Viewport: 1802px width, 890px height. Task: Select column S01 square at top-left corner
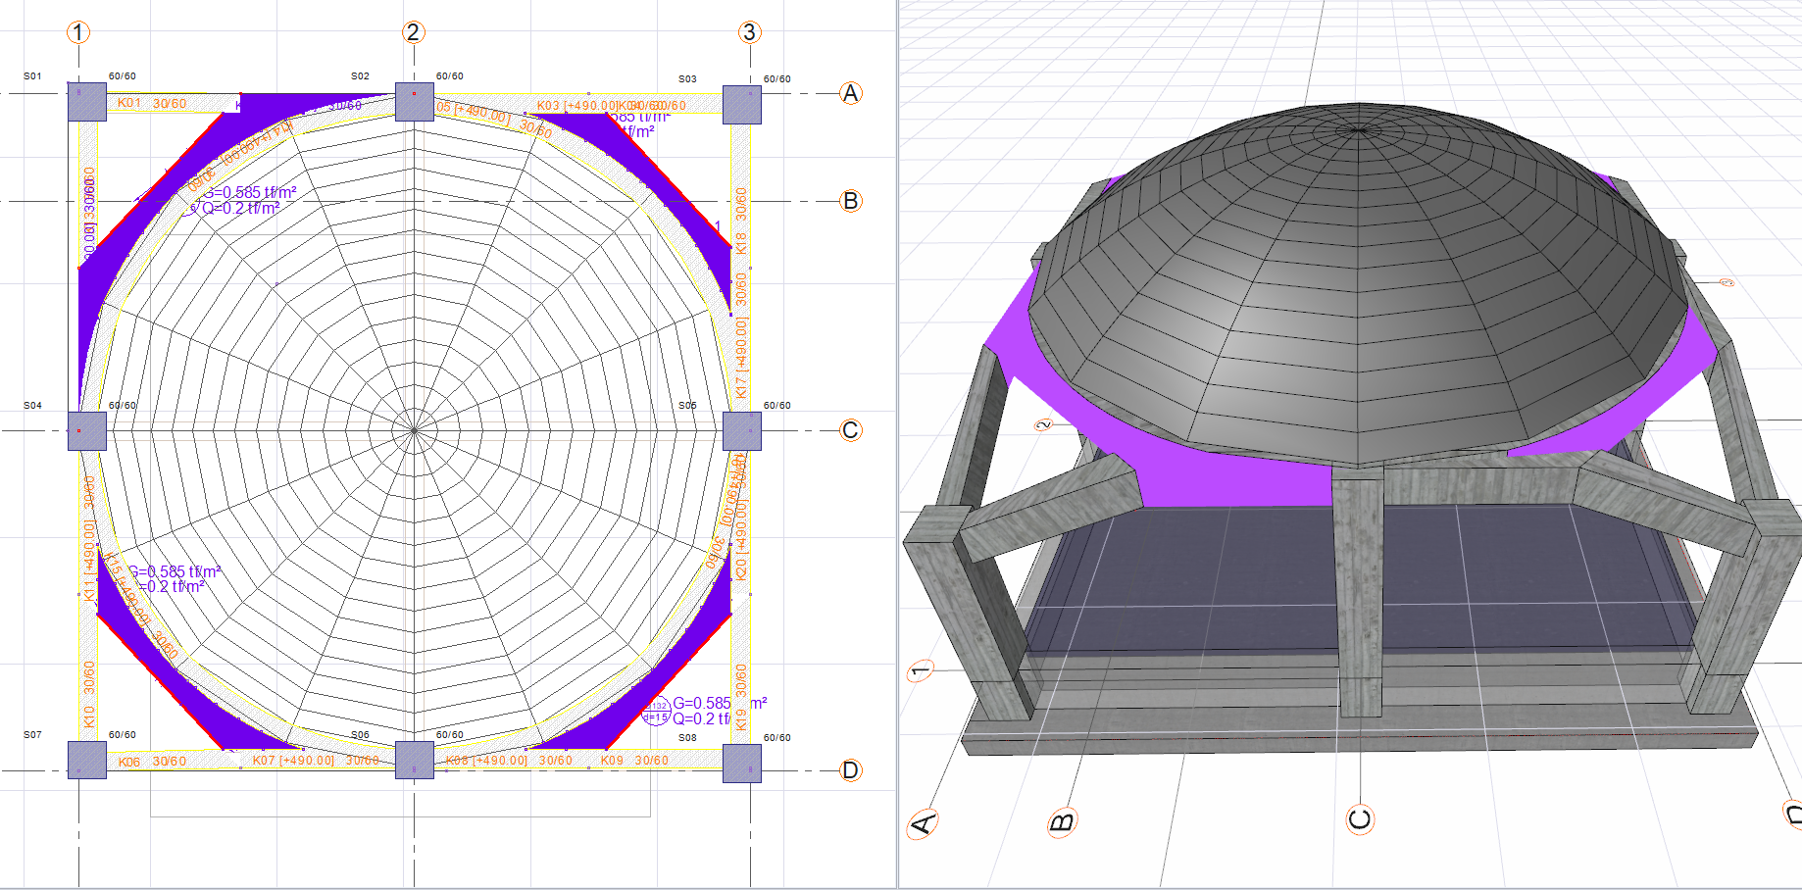(x=87, y=102)
